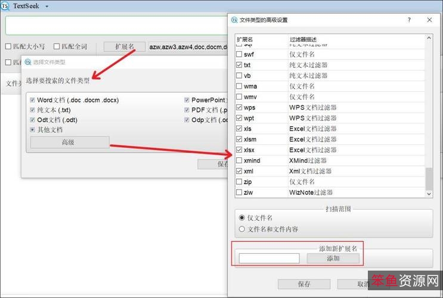This screenshot has width=443, height=298.
Task: Check the wmv extension checkbox
Action: pos(239,97)
